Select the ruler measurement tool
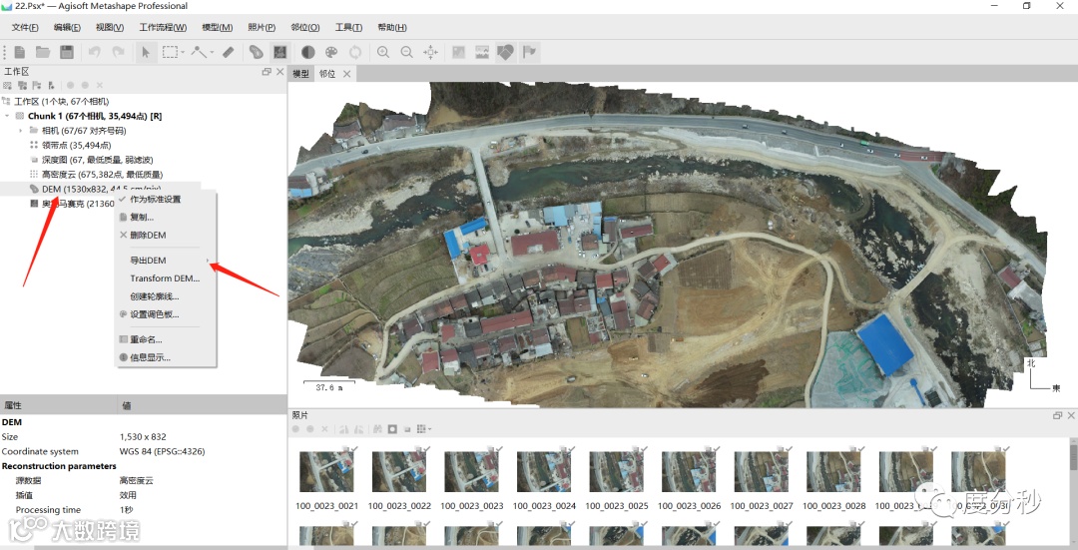 (x=228, y=52)
